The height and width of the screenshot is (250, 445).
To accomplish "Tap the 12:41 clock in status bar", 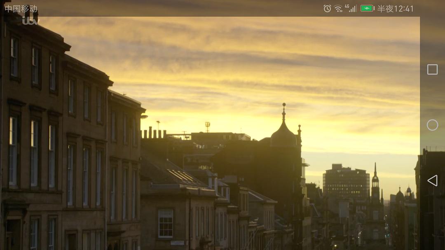I will coord(395,9).
